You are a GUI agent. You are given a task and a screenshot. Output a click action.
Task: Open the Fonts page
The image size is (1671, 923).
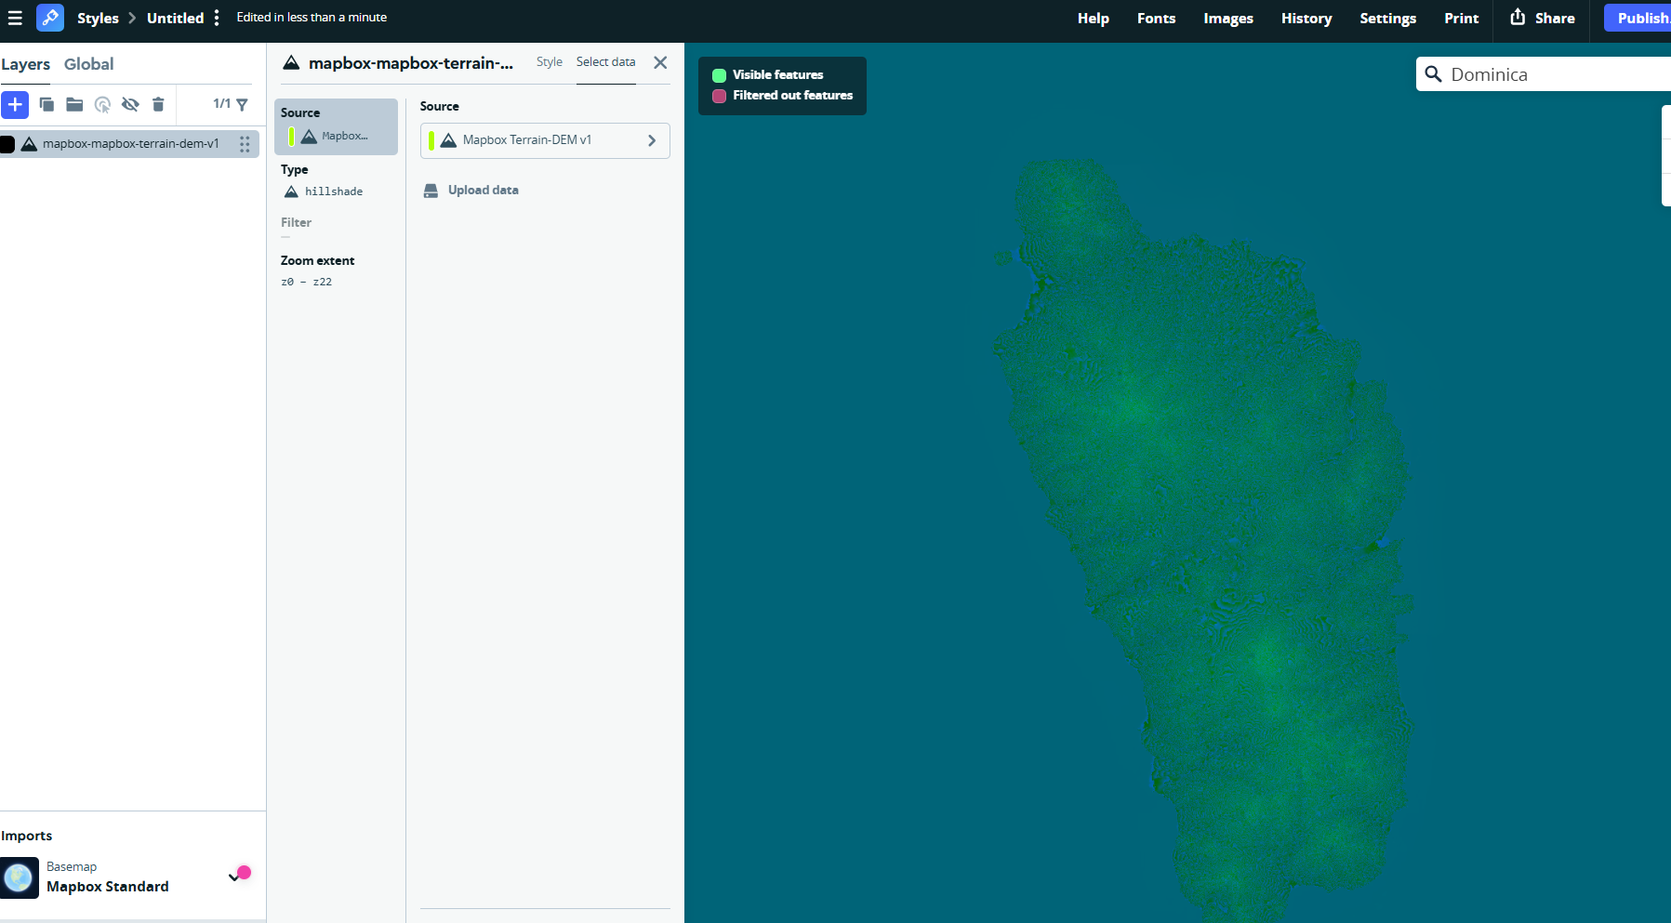[x=1156, y=19]
